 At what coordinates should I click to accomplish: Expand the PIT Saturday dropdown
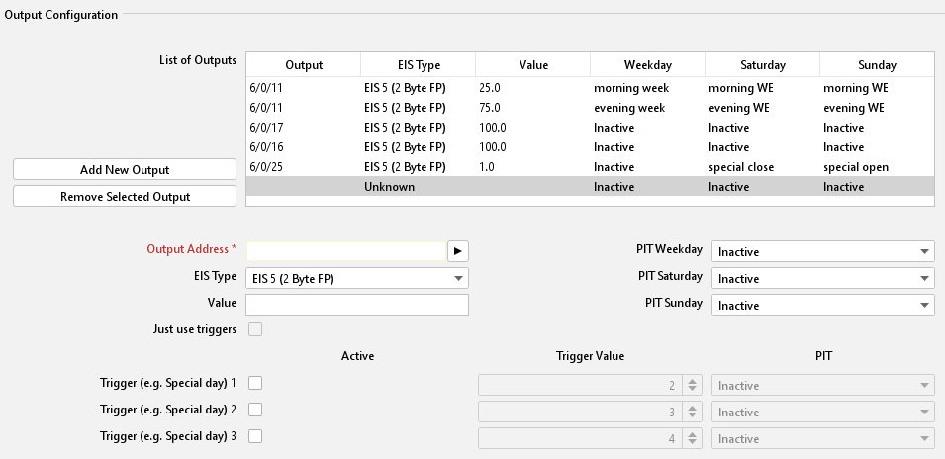point(822,279)
